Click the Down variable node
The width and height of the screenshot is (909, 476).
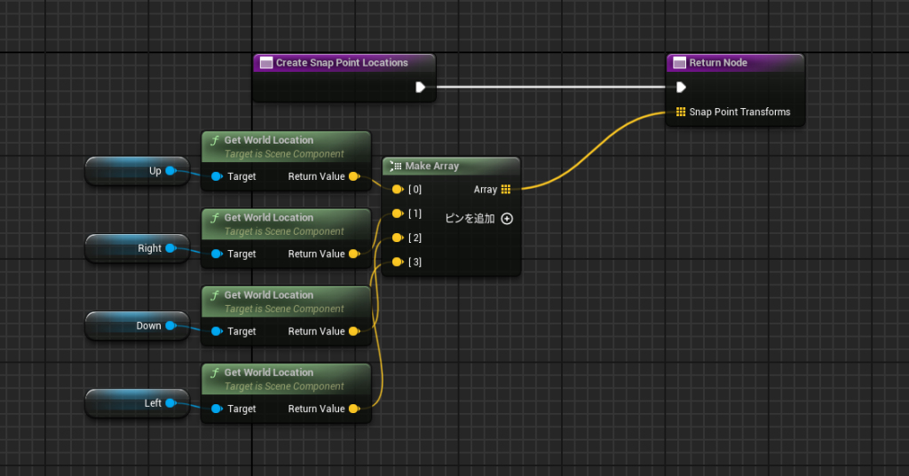pyautogui.click(x=133, y=325)
